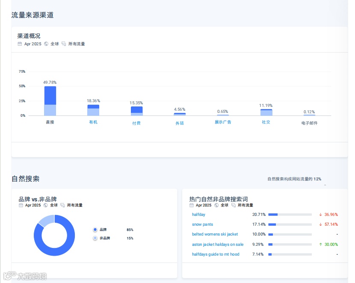
Task: Open the halfday keyword link
Action: click(x=198, y=215)
